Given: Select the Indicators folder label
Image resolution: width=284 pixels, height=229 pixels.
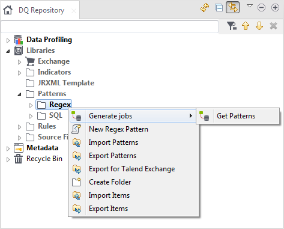Looking at the screenshot, I should [x=55, y=72].
